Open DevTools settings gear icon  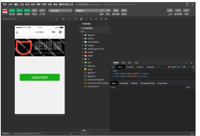pyautogui.click(x=184, y=67)
